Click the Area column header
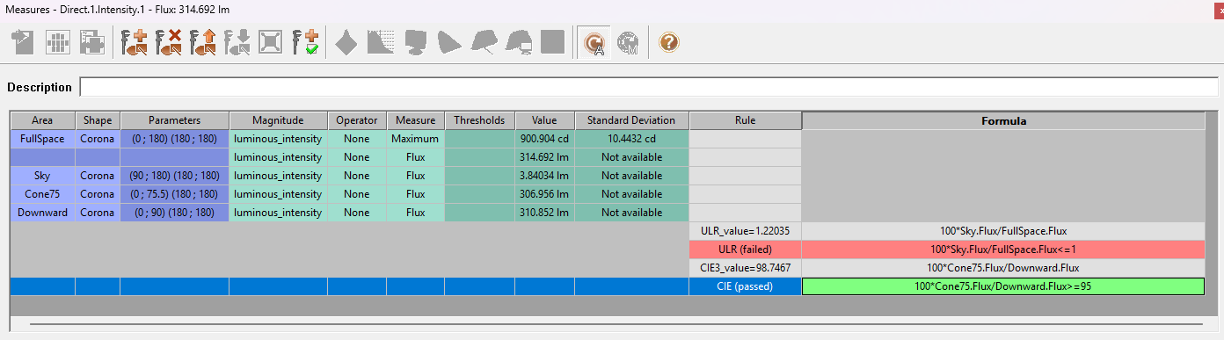Screen dimensions: 1224x340 click(x=42, y=120)
